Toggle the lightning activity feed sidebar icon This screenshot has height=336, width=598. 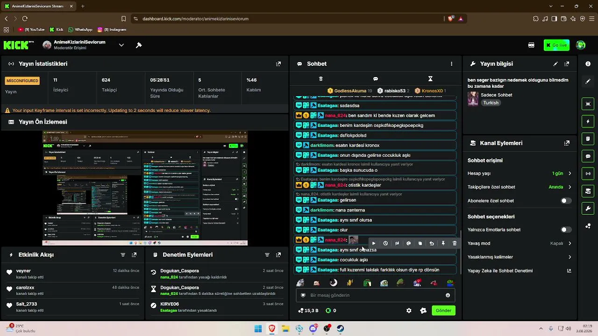[x=588, y=121]
